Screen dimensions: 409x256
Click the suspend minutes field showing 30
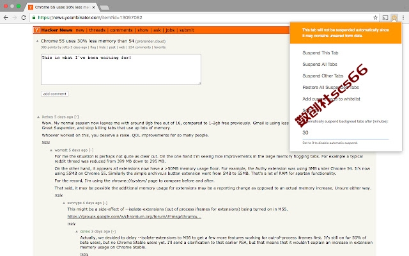pos(345,132)
